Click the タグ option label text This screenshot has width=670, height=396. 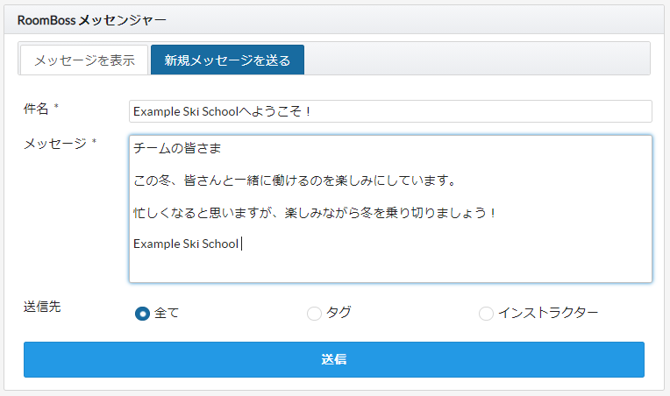tap(339, 314)
